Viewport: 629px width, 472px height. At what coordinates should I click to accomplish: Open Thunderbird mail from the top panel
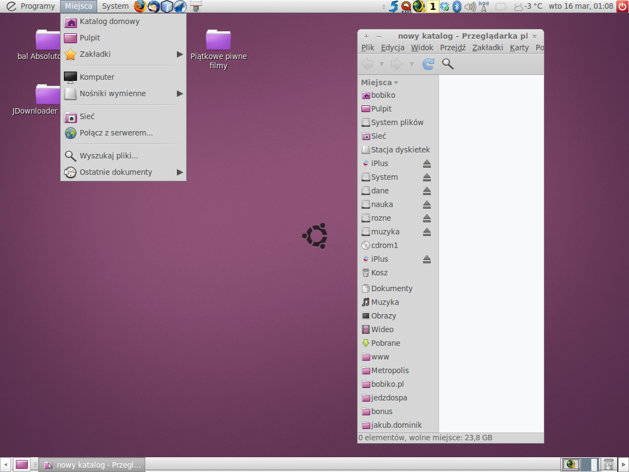click(154, 7)
